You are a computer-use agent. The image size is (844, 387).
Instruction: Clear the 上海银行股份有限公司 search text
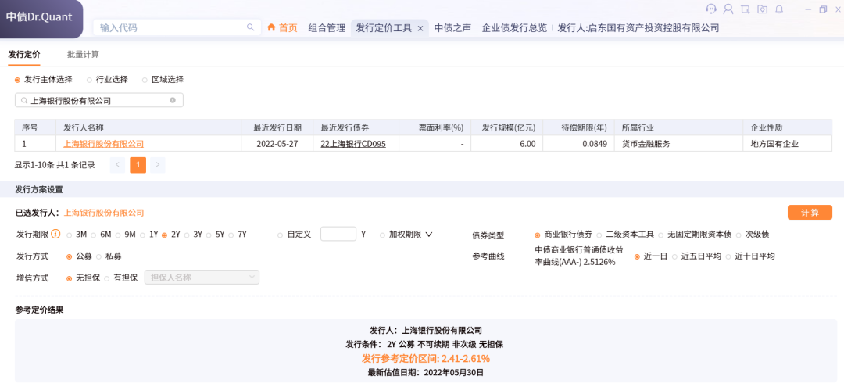point(173,100)
